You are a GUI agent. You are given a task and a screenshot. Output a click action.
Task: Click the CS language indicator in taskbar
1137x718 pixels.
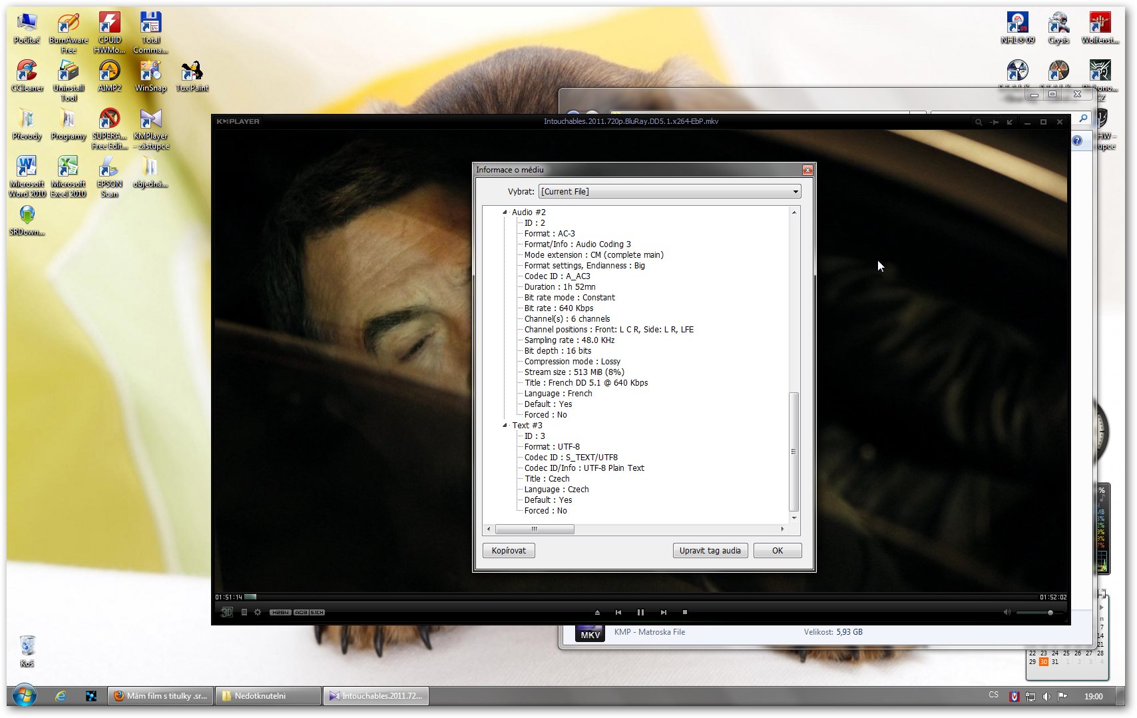tap(993, 695)
